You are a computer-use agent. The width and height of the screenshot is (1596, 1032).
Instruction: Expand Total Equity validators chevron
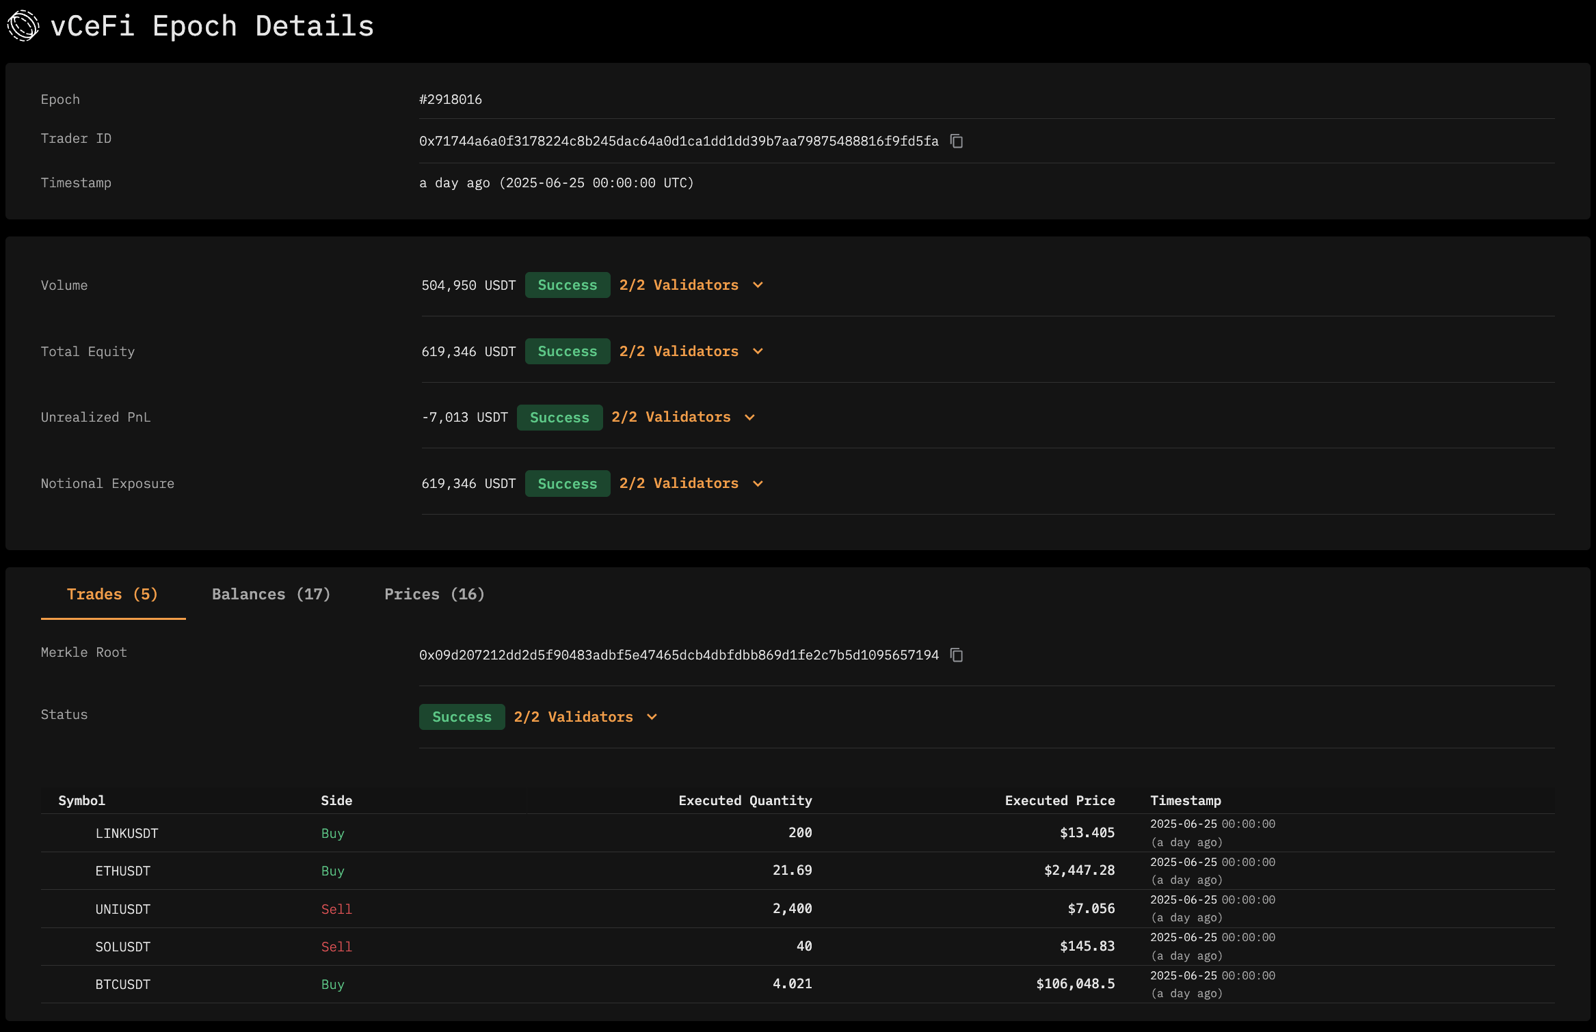tap(758, 351)
